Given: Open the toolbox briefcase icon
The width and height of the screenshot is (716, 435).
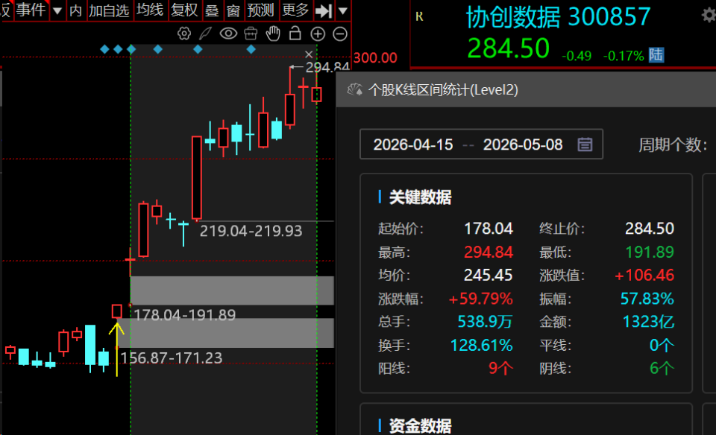Looking at the screenshot, I should (x=251, y=34).
